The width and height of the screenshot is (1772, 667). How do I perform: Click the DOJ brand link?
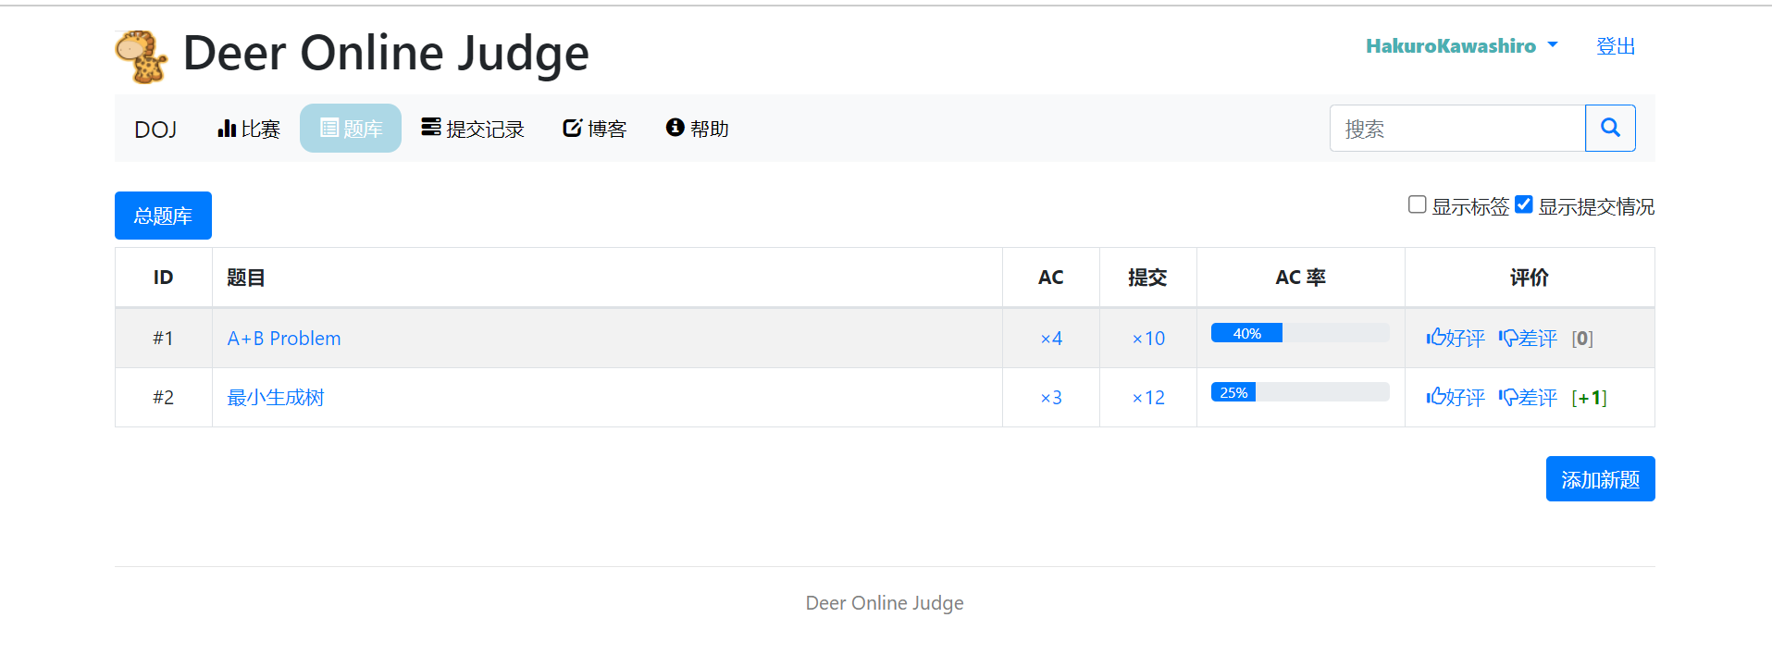tap(155, 130)
